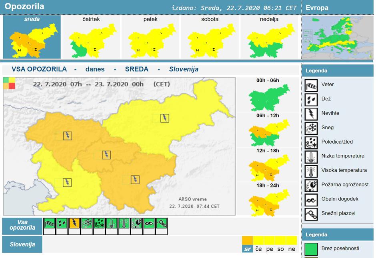This screenshot has height=258, width=376.
Task: Select the 'ne' day color cell
Action: tap(292, 249)
